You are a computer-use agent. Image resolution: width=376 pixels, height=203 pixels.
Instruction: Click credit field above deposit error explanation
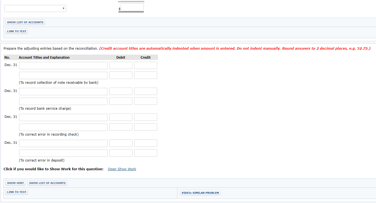(x=146, y=153)
